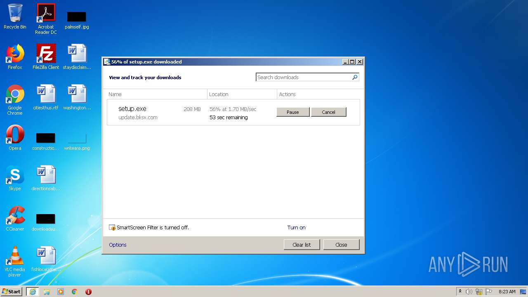
Task: Select the staydisclaim Word document icon
Action: coord(77,57)
